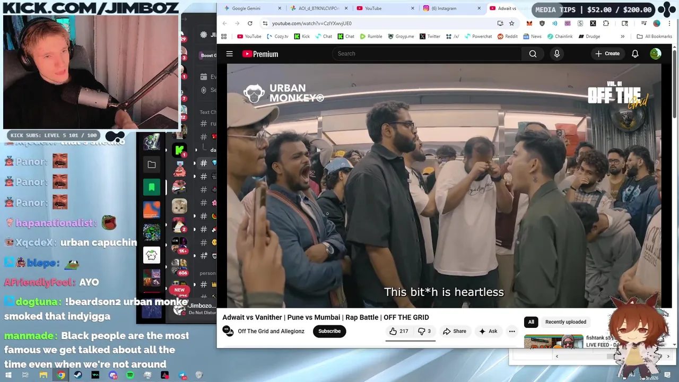Expand hidden bookmarks chevron
The height and width of the screenshot is (382, 679).
point(622,37)
